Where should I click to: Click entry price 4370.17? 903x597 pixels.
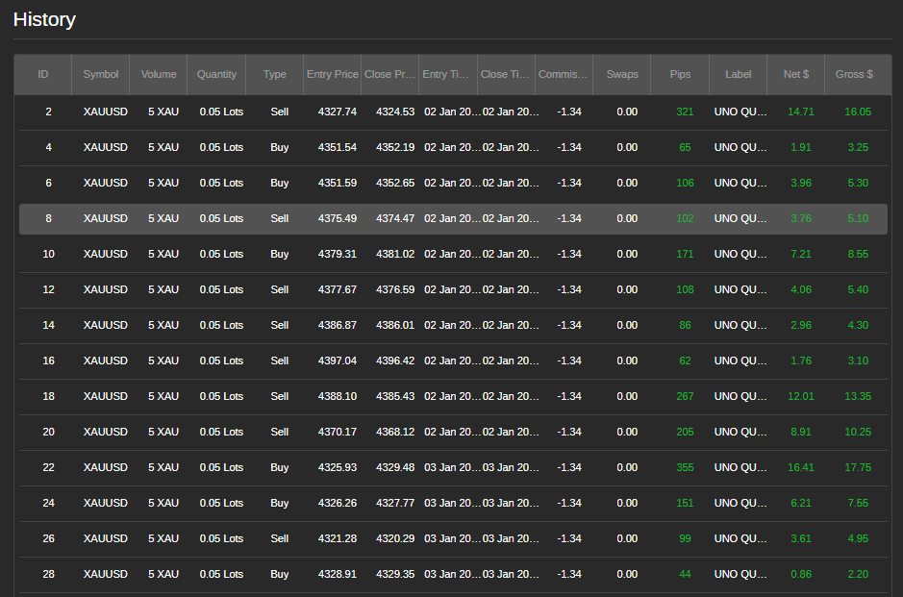338,432
